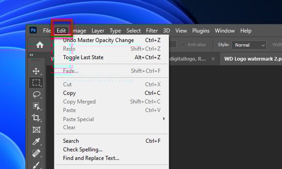Expand the Paste Special submenu arrow
The image size is (282, 169).
click(x=164, y=119)
